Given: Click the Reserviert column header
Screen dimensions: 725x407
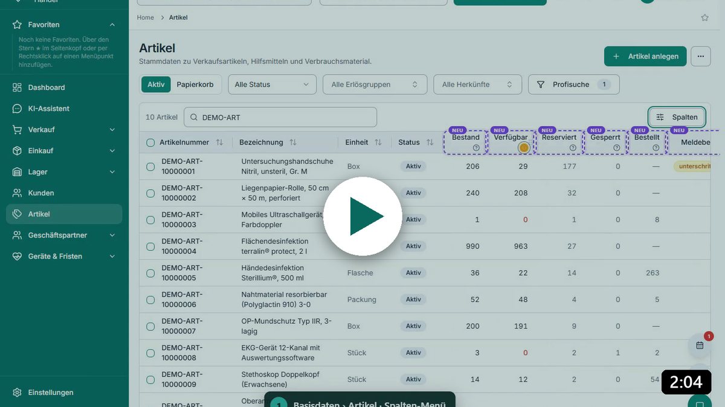Looking at the screenshot, I should [x=559, y=137].
